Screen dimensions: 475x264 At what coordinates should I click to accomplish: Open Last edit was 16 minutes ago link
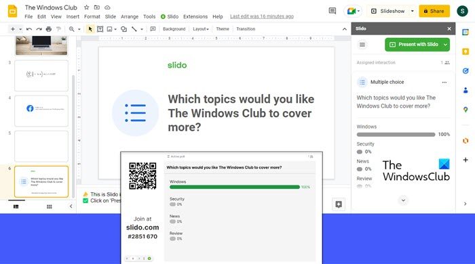coord(262,17)
